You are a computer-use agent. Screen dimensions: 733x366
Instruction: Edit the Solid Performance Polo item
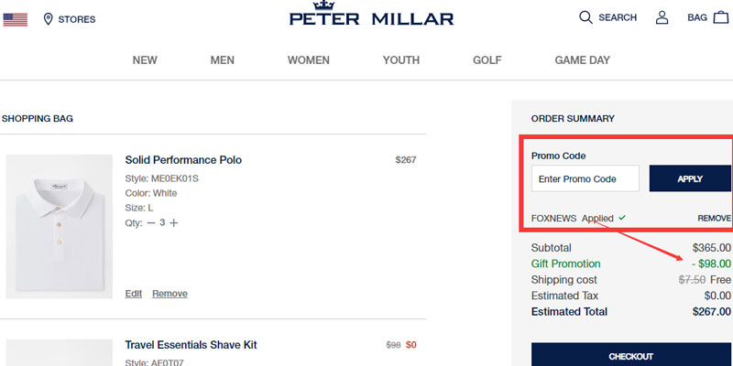pos(134,294)
